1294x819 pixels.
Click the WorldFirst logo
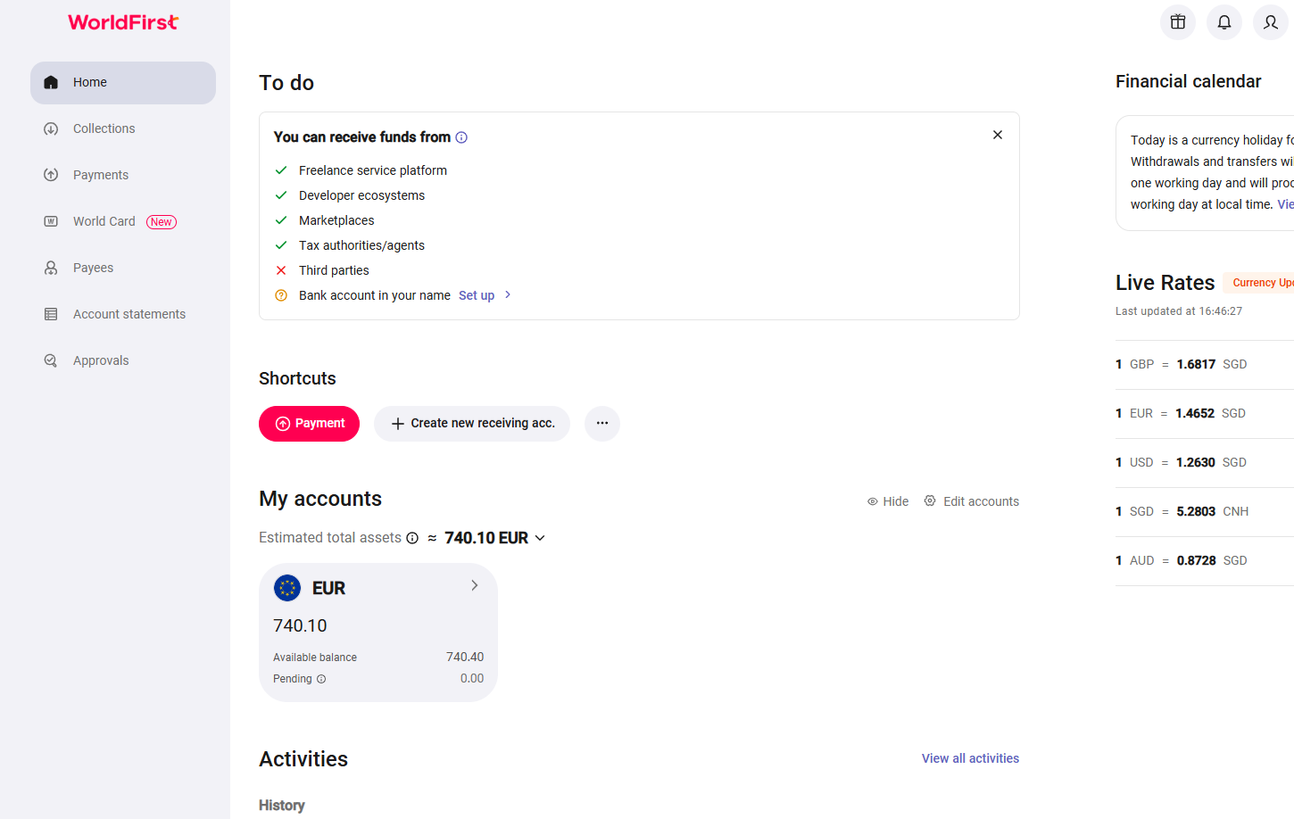pyautogui.click(x=123, y=22)
